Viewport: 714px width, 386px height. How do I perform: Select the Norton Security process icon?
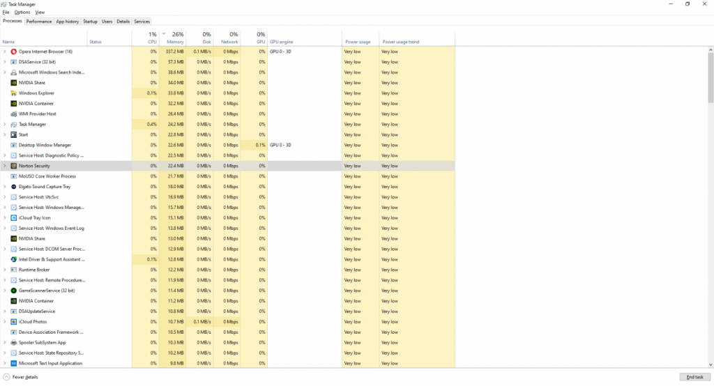[x=14, y=166]
